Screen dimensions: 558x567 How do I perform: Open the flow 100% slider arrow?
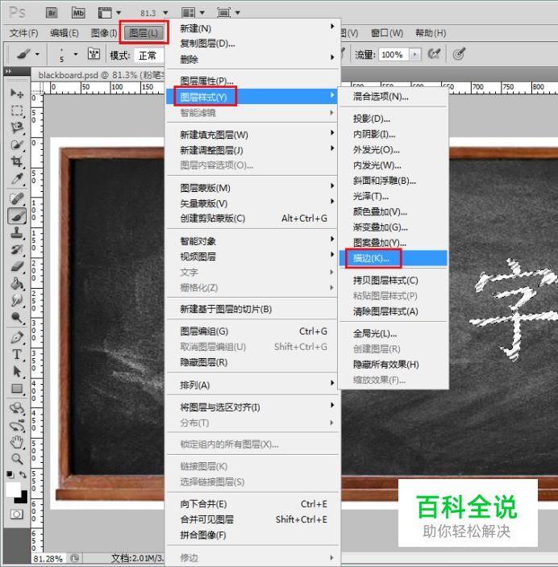(415, 55)
